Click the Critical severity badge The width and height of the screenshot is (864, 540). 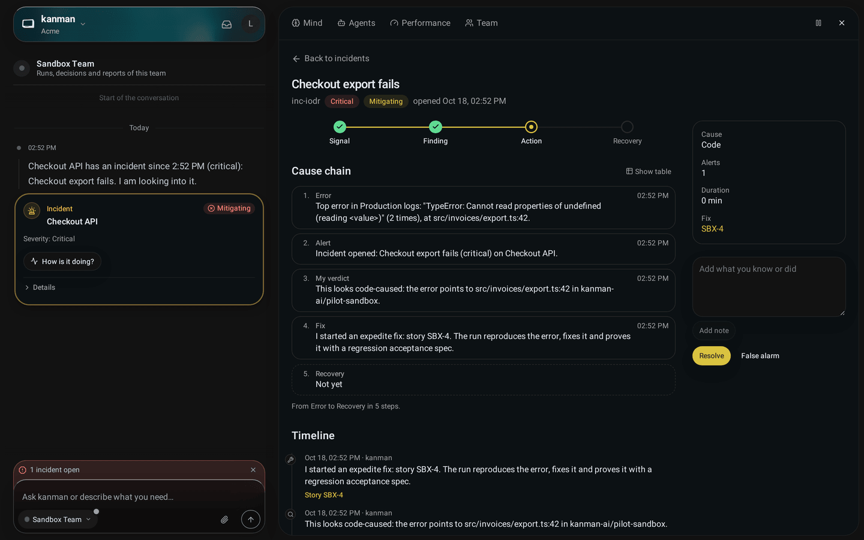pos(342,101)
